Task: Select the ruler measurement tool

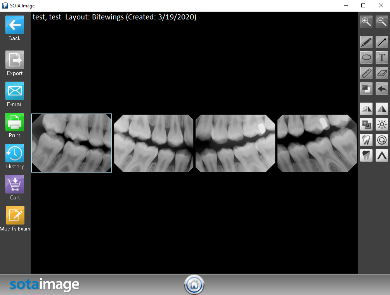Action: point(366,73)
